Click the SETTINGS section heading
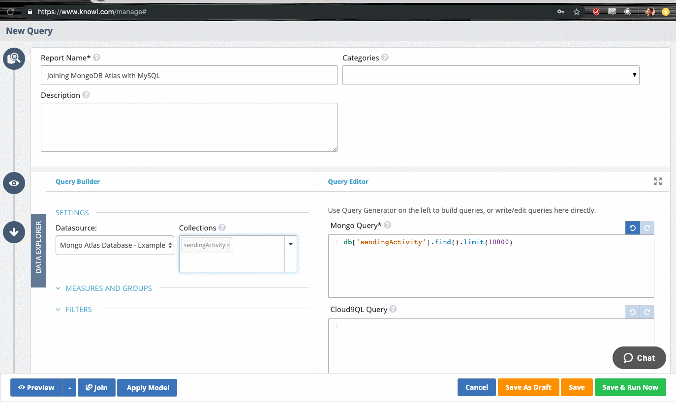676x402 pixels. [x=72, y=213]
